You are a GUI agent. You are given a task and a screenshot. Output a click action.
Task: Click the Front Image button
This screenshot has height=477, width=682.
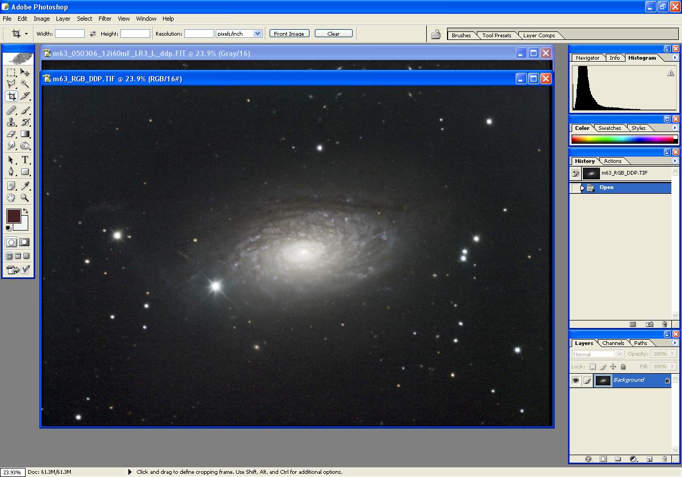289,34
